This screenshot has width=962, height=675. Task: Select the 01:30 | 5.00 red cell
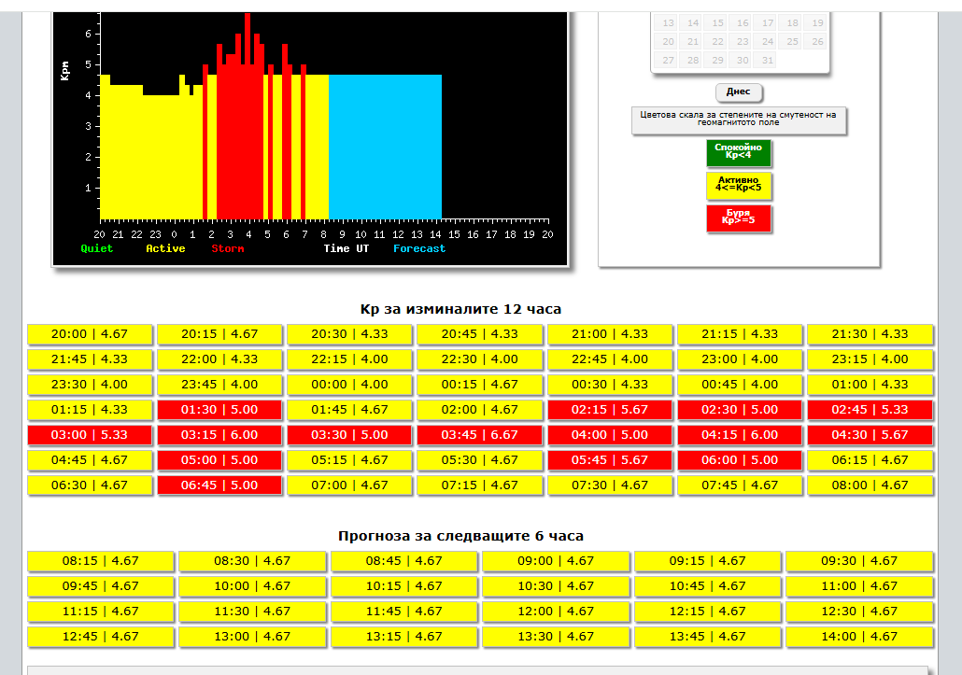[219, 410]
